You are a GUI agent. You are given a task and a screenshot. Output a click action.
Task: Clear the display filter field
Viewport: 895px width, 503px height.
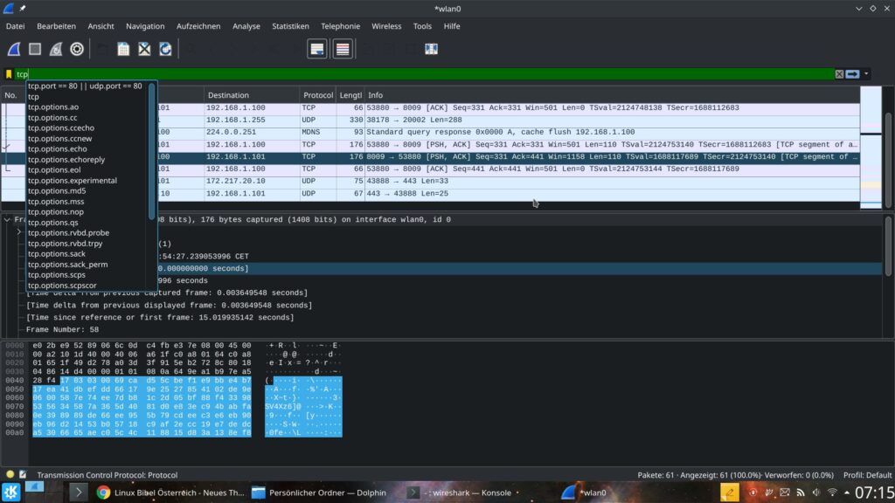[x=839, y=74]
